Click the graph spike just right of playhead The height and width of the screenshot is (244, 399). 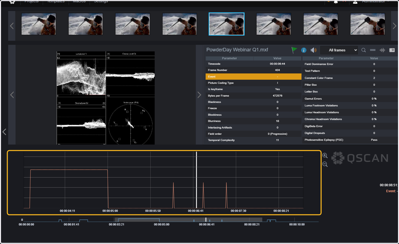[x=203, y=195]
